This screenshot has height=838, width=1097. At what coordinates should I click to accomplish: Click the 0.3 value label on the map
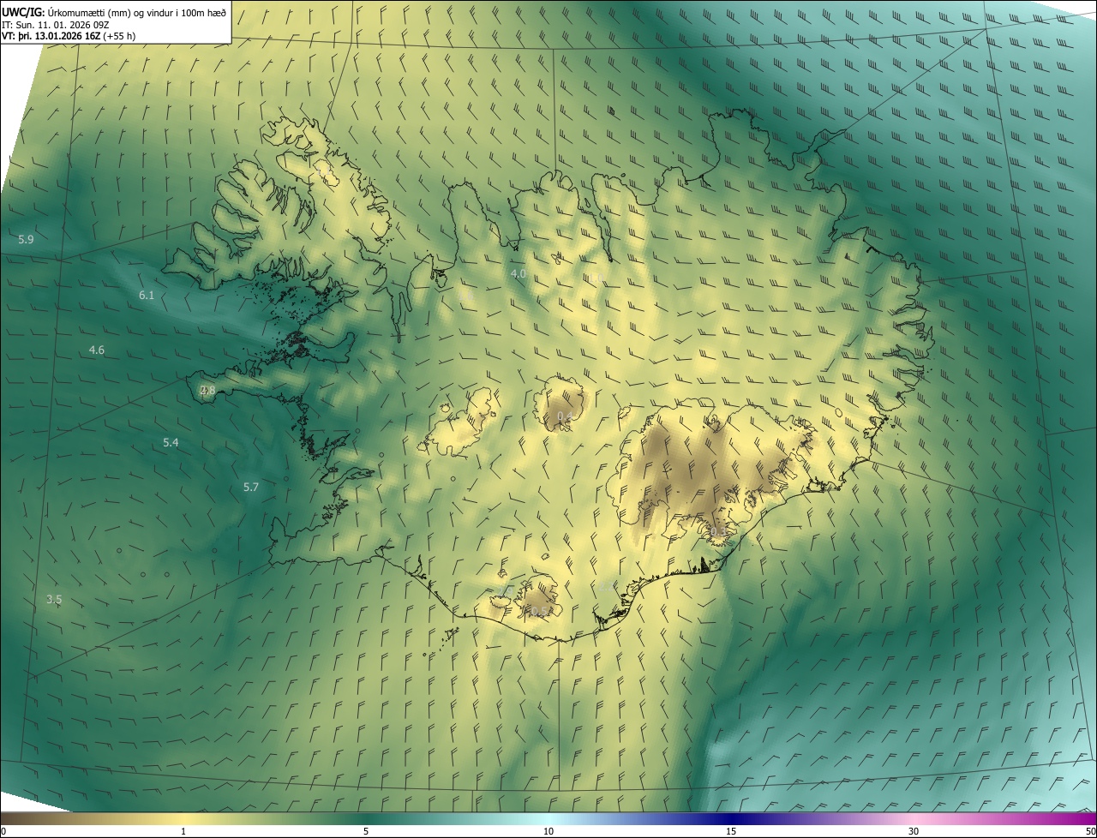point(718,532)
